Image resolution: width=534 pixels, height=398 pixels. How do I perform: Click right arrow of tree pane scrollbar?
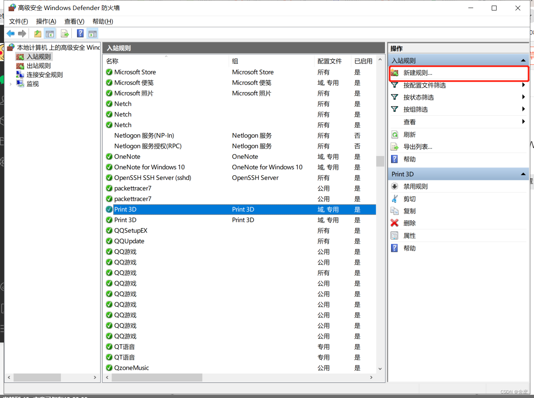coord(95,377)
